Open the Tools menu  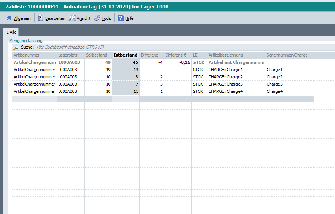pos(106,18)
